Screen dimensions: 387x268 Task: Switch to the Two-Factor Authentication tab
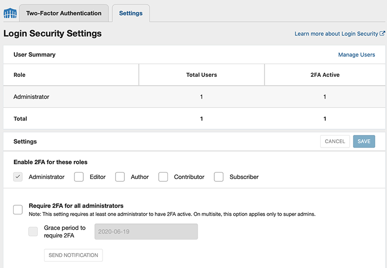click(64, 13)
